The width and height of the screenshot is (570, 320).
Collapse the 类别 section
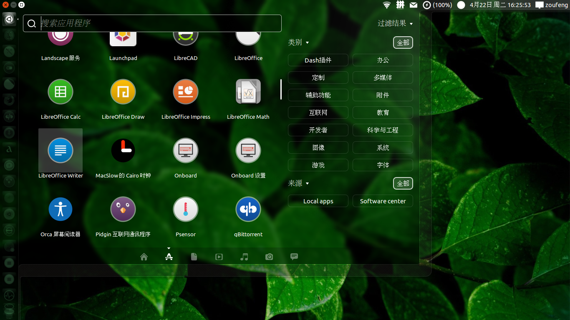click(298, 42)
